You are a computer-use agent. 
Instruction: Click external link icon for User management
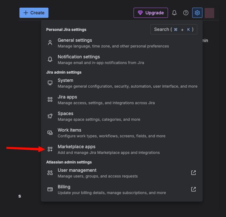point(193,173)
